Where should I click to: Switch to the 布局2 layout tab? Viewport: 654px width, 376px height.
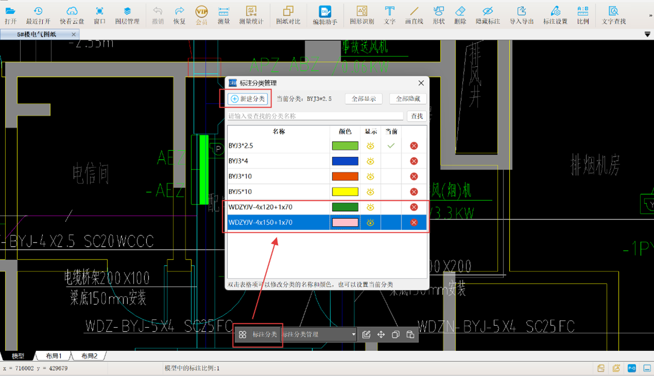click(89, 356)
